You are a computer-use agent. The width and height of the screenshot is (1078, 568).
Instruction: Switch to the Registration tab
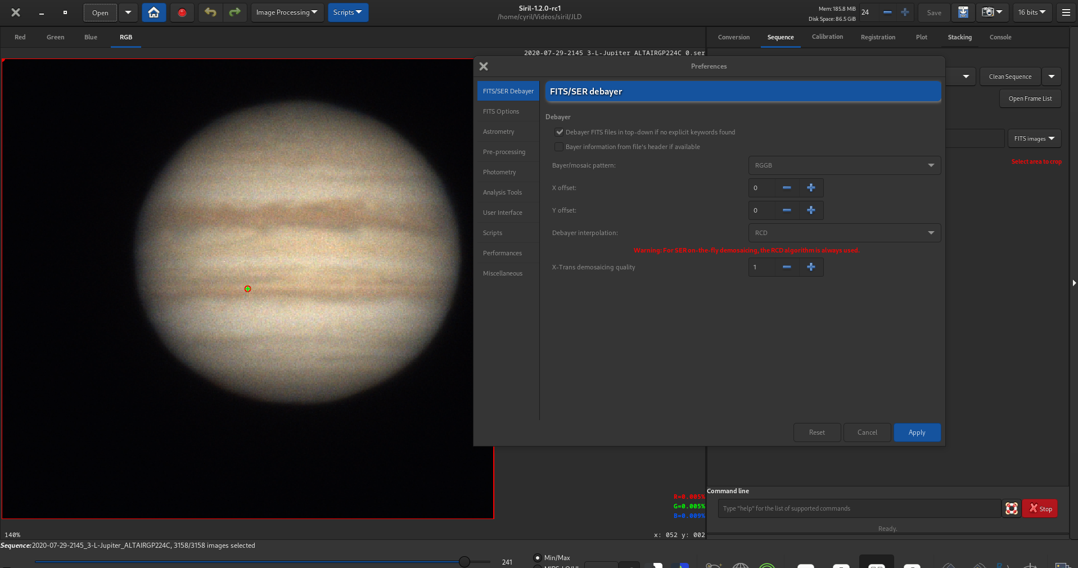(x=877, y=37)
